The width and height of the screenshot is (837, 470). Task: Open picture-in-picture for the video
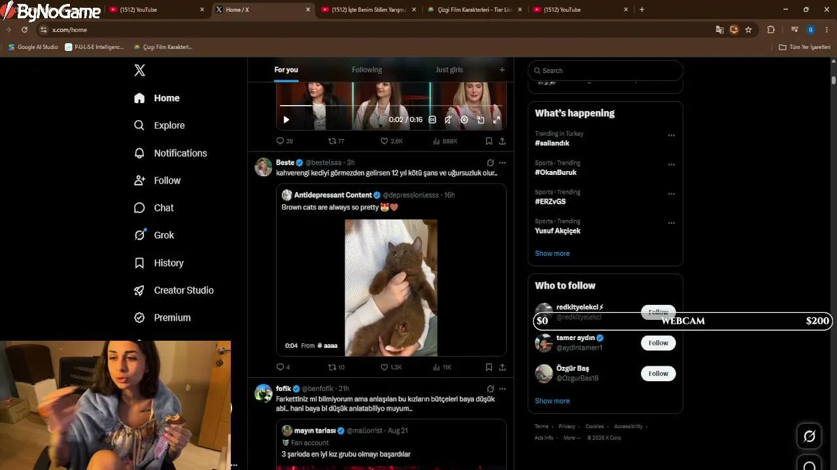click(481, 119)
